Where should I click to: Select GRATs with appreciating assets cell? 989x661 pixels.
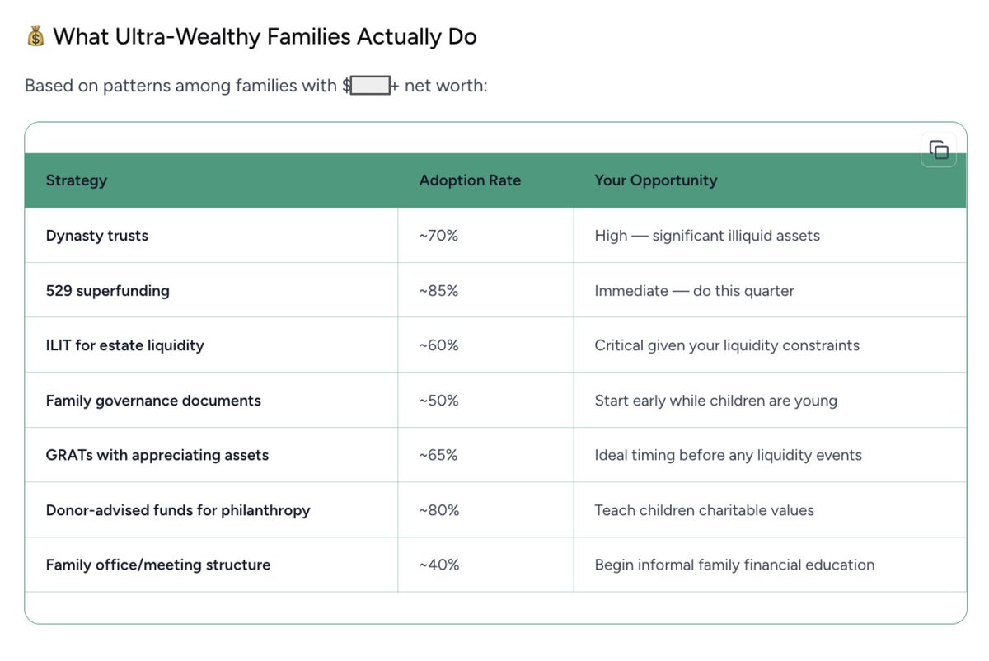157,455
